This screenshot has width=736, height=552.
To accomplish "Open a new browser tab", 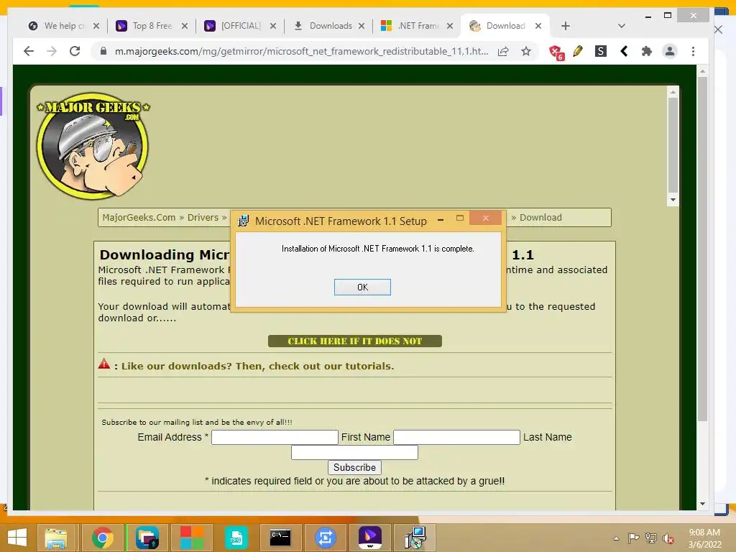I will (x=565, y=26).
